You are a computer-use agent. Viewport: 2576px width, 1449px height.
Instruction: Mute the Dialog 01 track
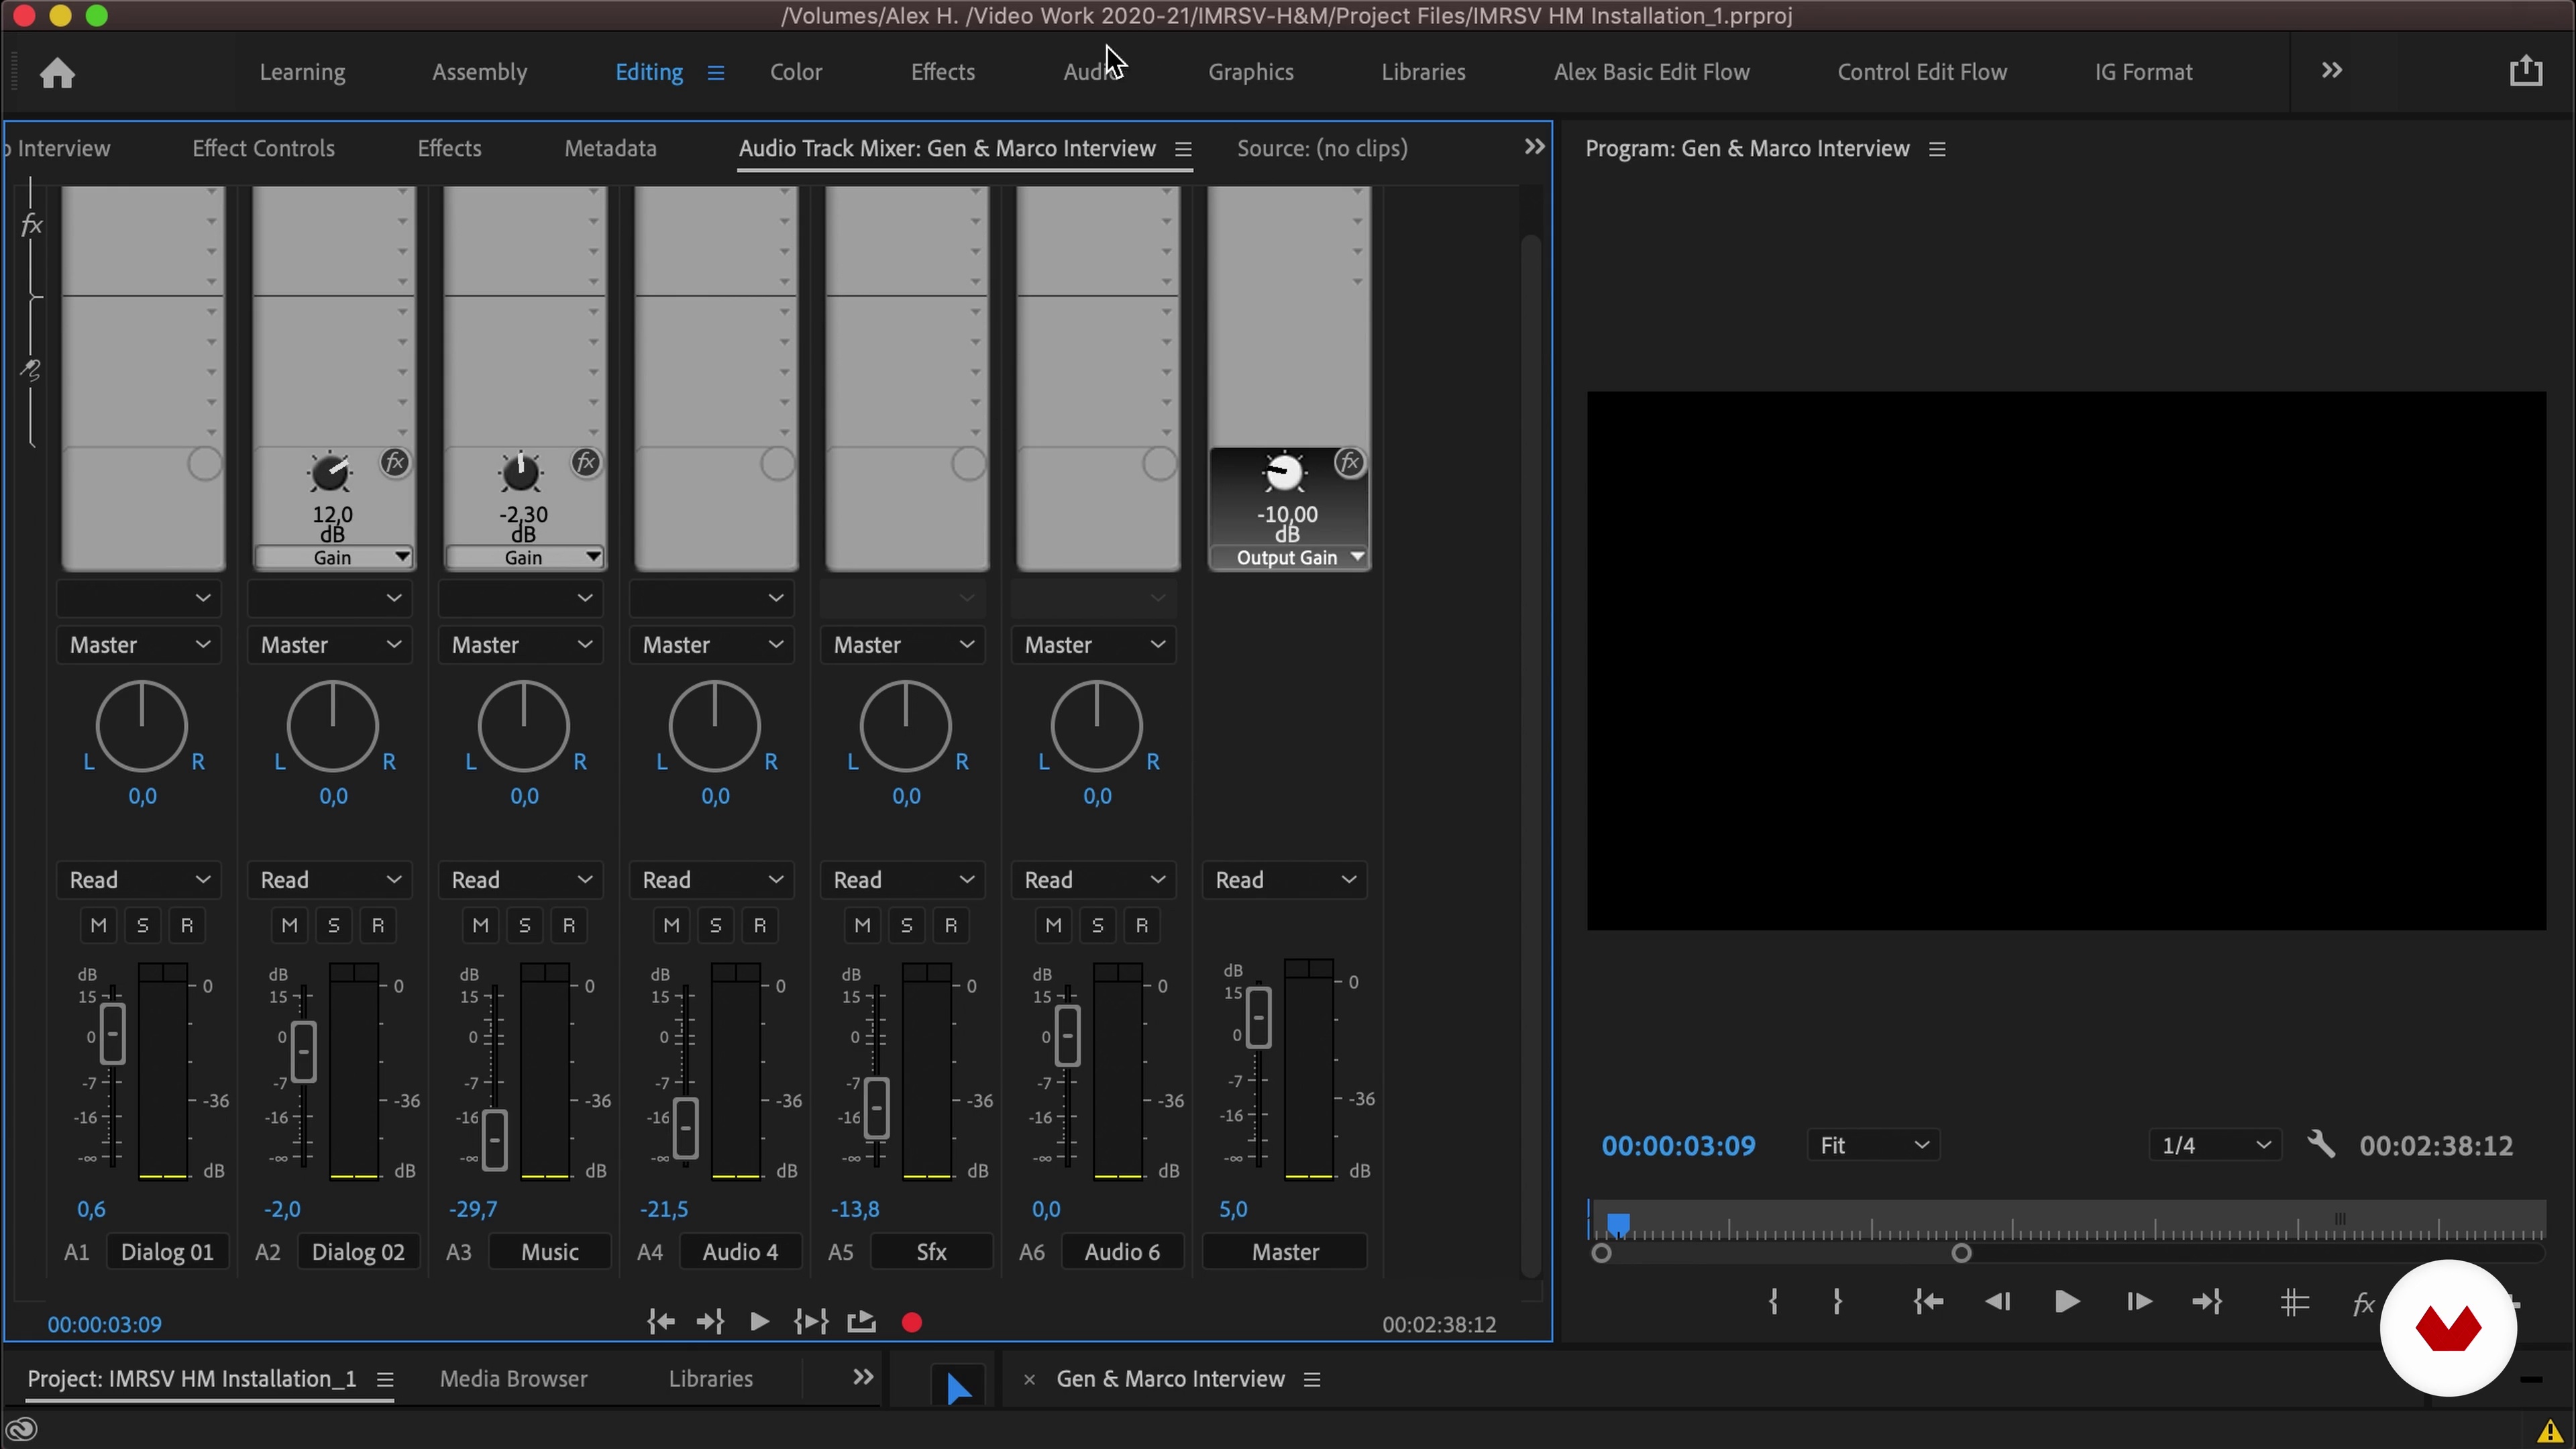point(98,926)
